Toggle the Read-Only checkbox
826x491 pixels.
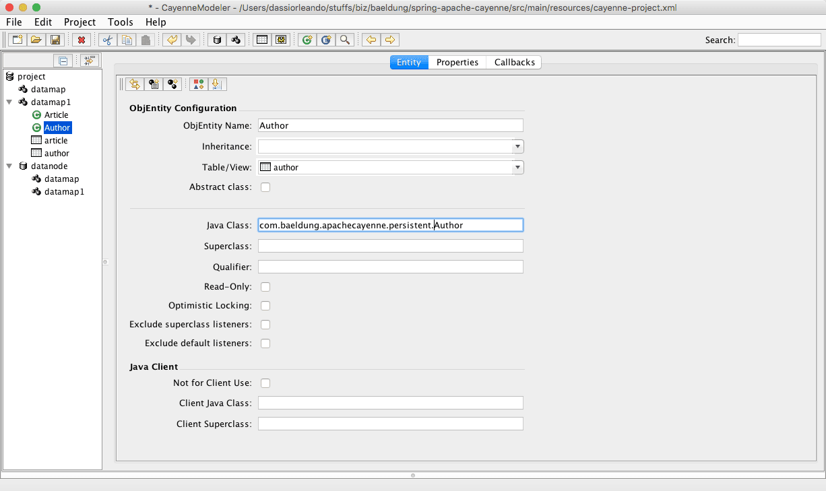click(265, 287)
